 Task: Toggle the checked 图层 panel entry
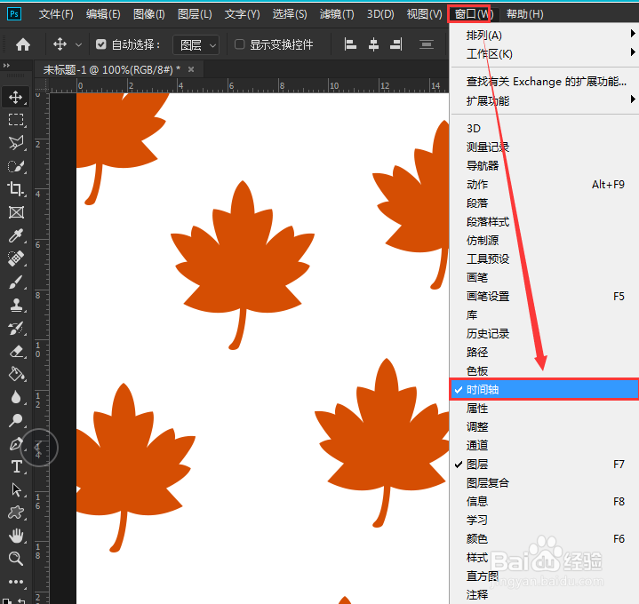coord(544,464)
